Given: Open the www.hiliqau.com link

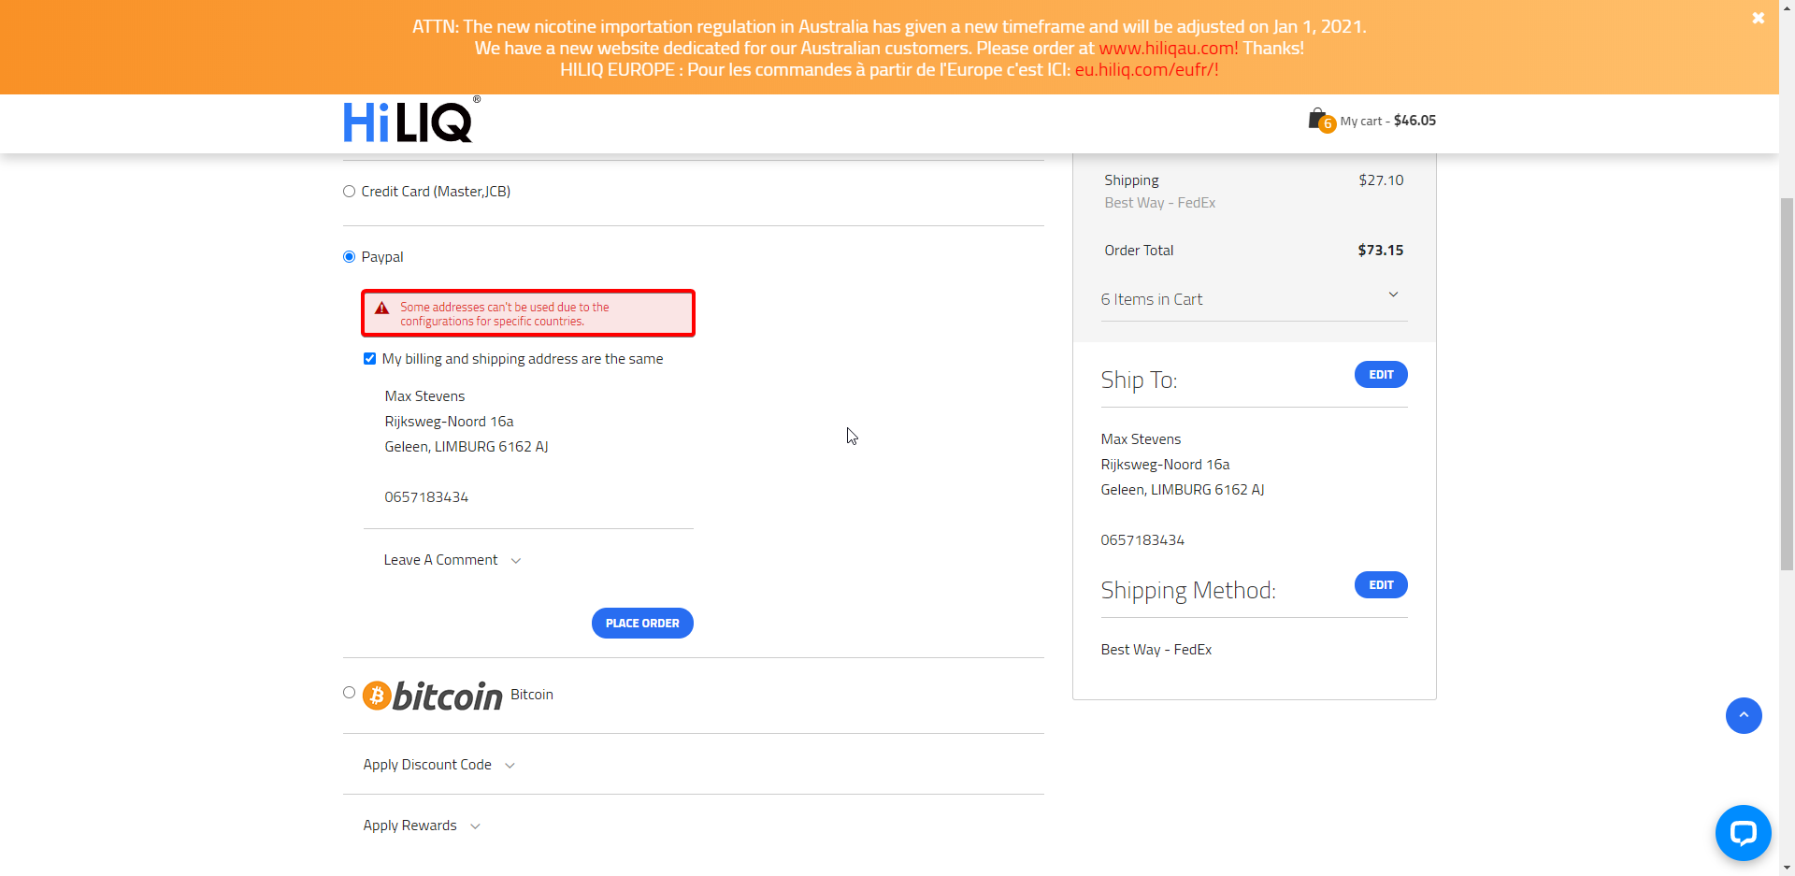Looking at the screenshot, I should [x=1168, y=49].
